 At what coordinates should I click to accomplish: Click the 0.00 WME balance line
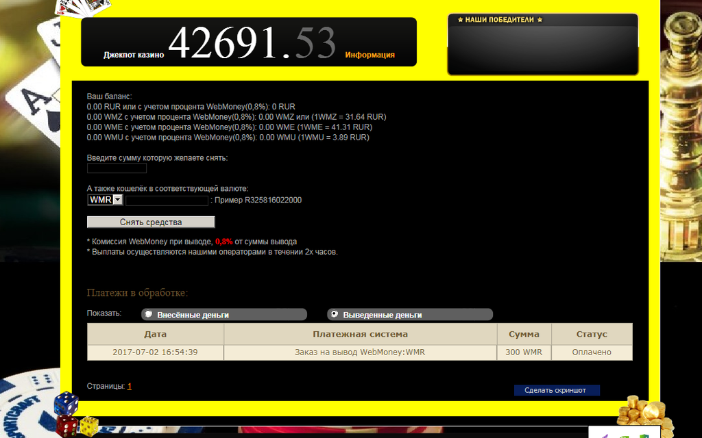pos(230,127)
